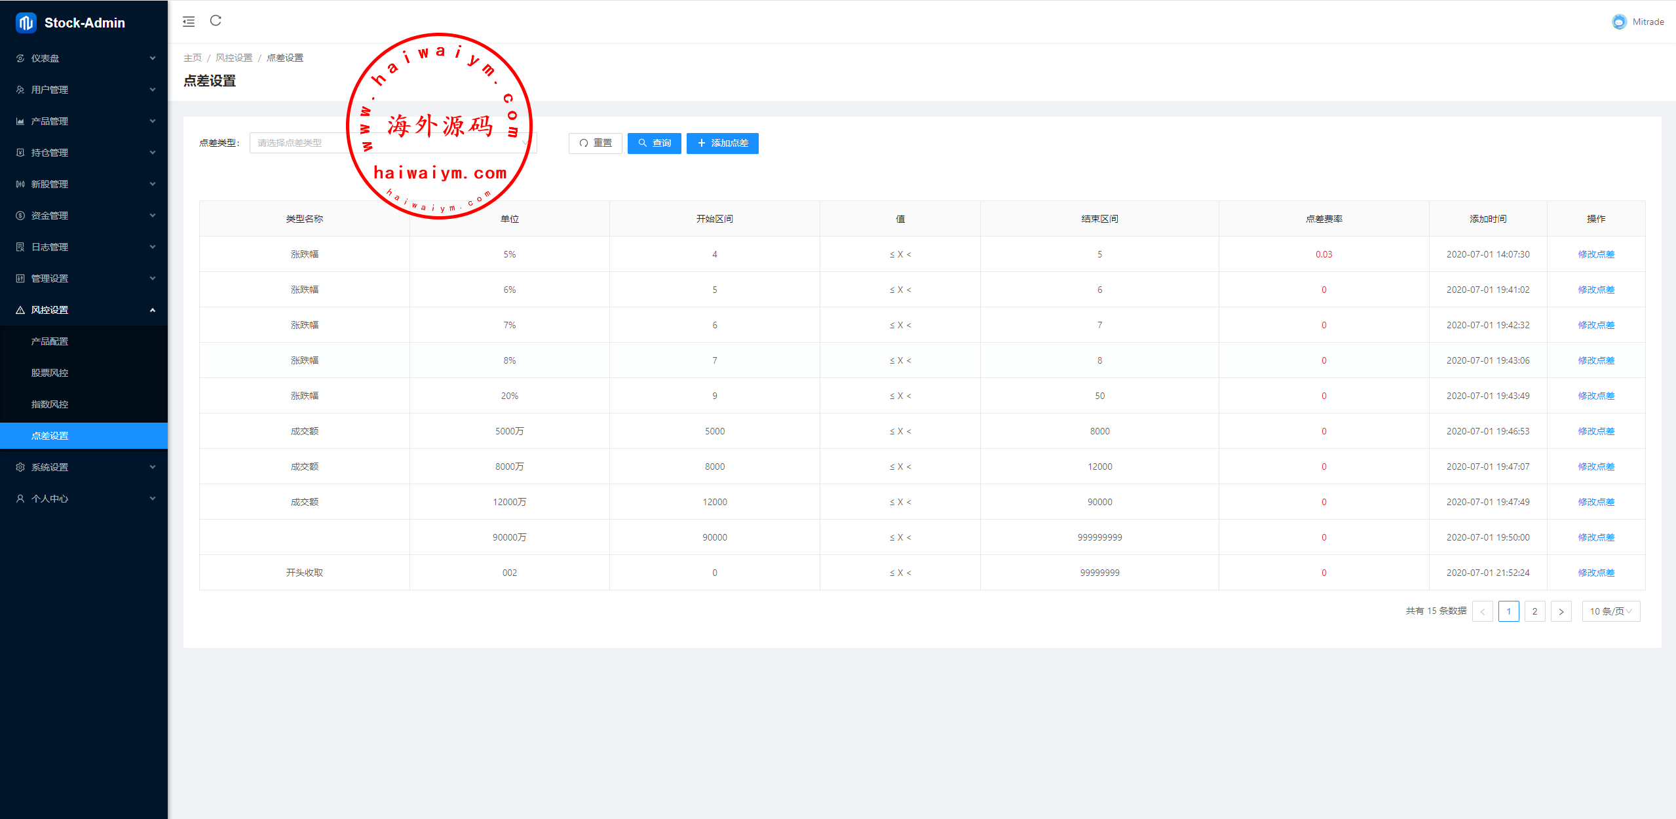Click the 系统设置 gear icon
This screenshot has height=819, width=1676.
(20, 467)
